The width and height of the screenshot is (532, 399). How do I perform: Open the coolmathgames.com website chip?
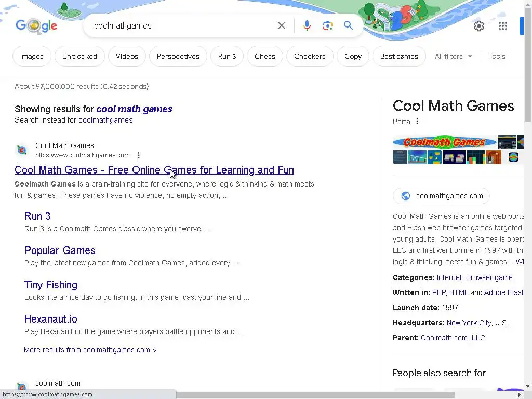pyautogui.click(x=441, y=196)
